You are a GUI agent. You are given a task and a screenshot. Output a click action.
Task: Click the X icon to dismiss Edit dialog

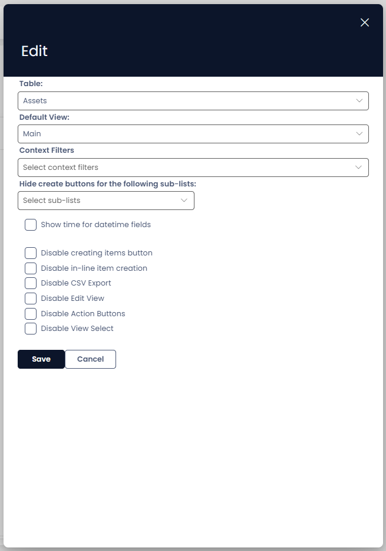tap(364, 22)
